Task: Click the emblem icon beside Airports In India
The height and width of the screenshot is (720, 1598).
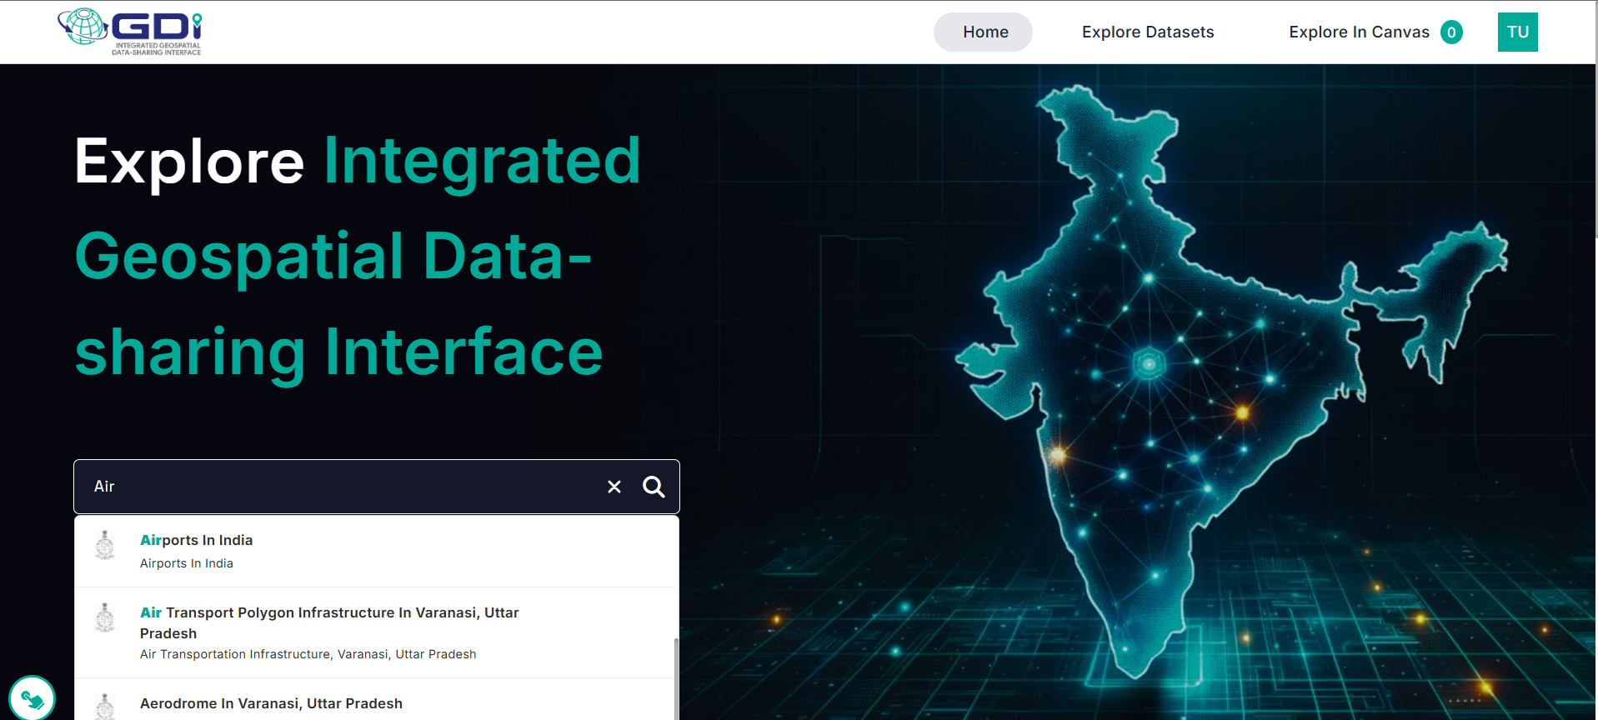Action: [x=105, y=546]
